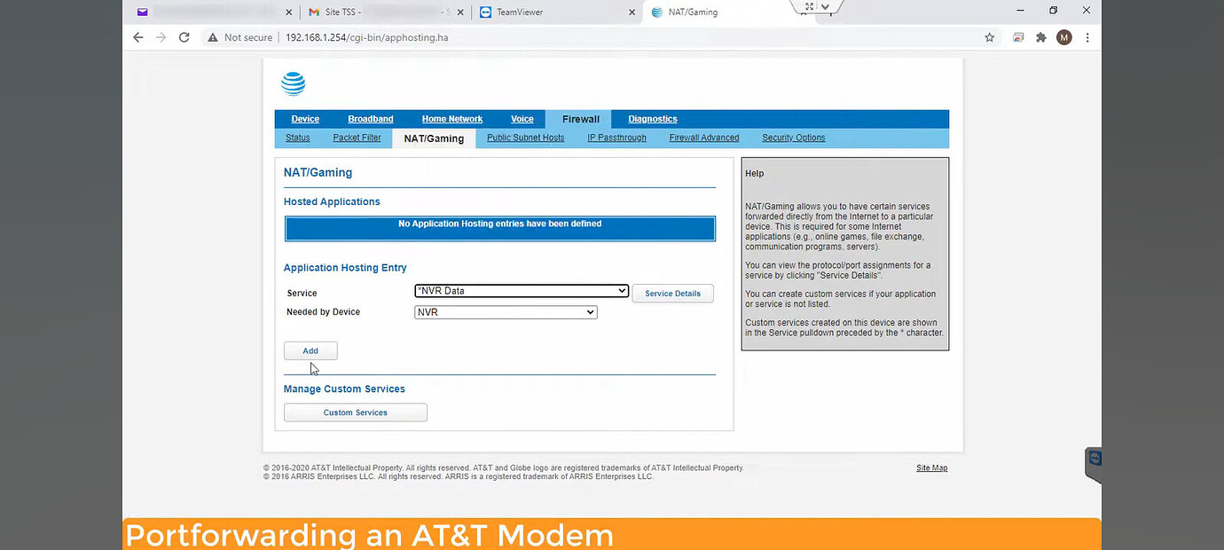Click the browser back arrow

(x=137, y=37)
